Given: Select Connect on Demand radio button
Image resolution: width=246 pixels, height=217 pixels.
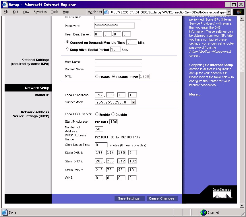Looking at the screenshot, I should (67, 42).
